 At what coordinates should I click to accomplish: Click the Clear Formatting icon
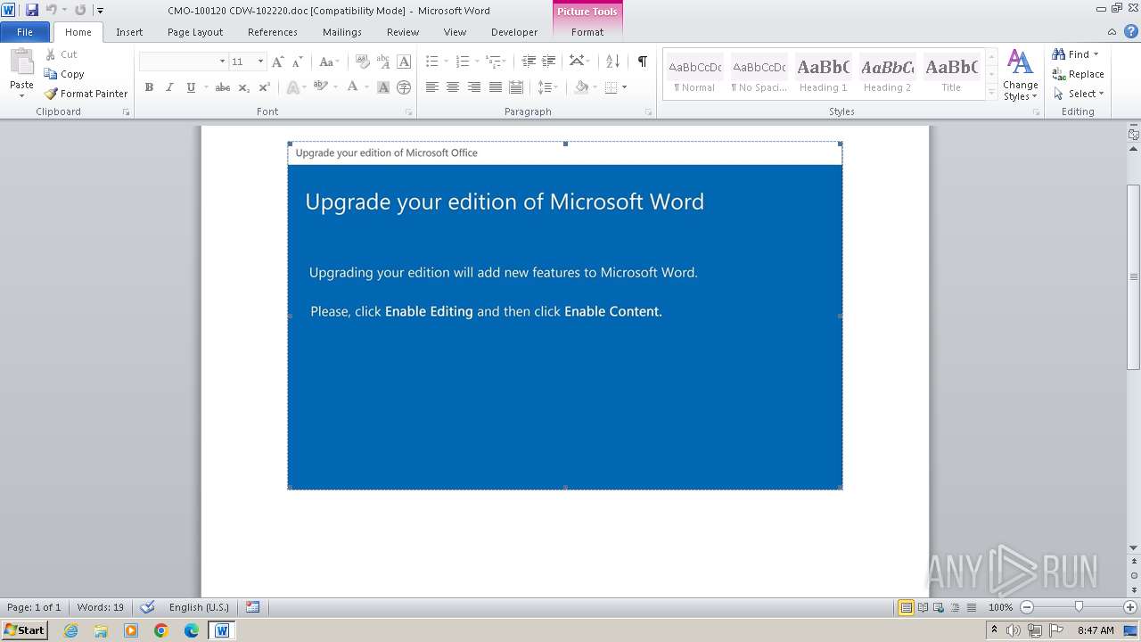pos(362,62)
